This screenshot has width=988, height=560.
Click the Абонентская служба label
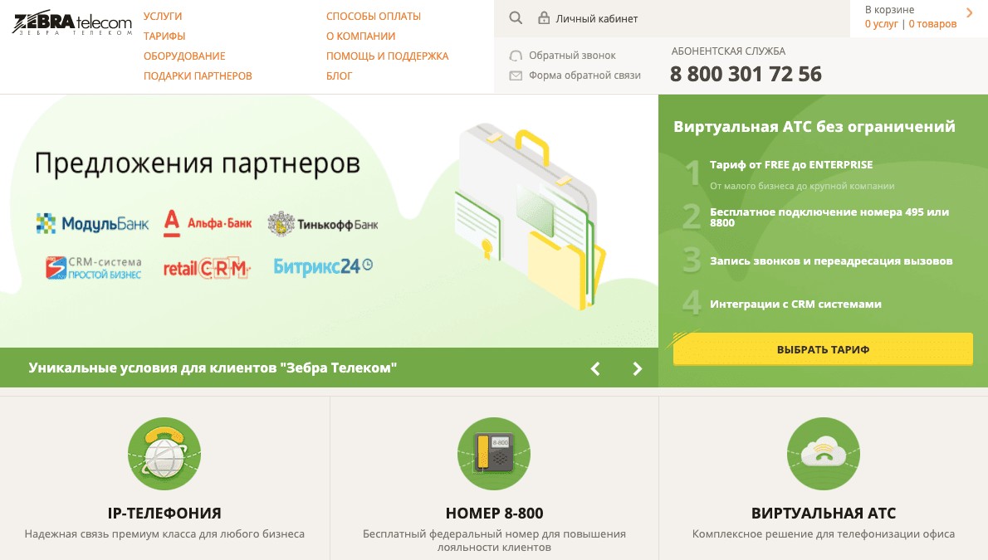[x=728, y=51]
